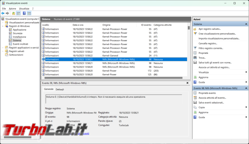
Task: Click the show/hide console tree toolbar icon
Action: coord(18,13)
